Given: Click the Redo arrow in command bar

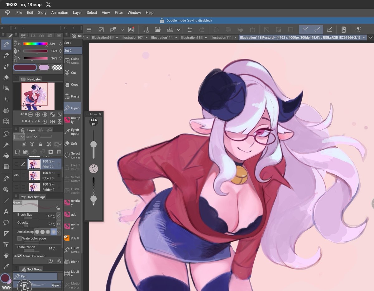Looking at the screenshot, I should [x=202, y=30].
